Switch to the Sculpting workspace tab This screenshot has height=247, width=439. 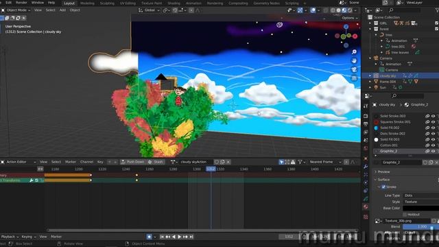click(x=107, y=3)
